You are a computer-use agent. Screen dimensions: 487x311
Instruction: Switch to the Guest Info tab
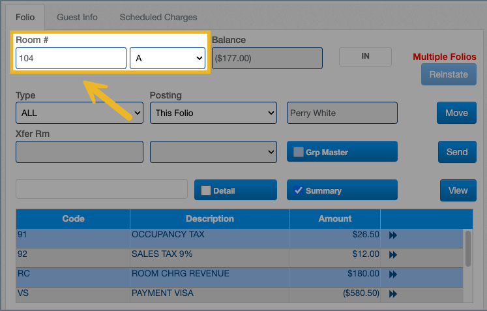[77, 17]
